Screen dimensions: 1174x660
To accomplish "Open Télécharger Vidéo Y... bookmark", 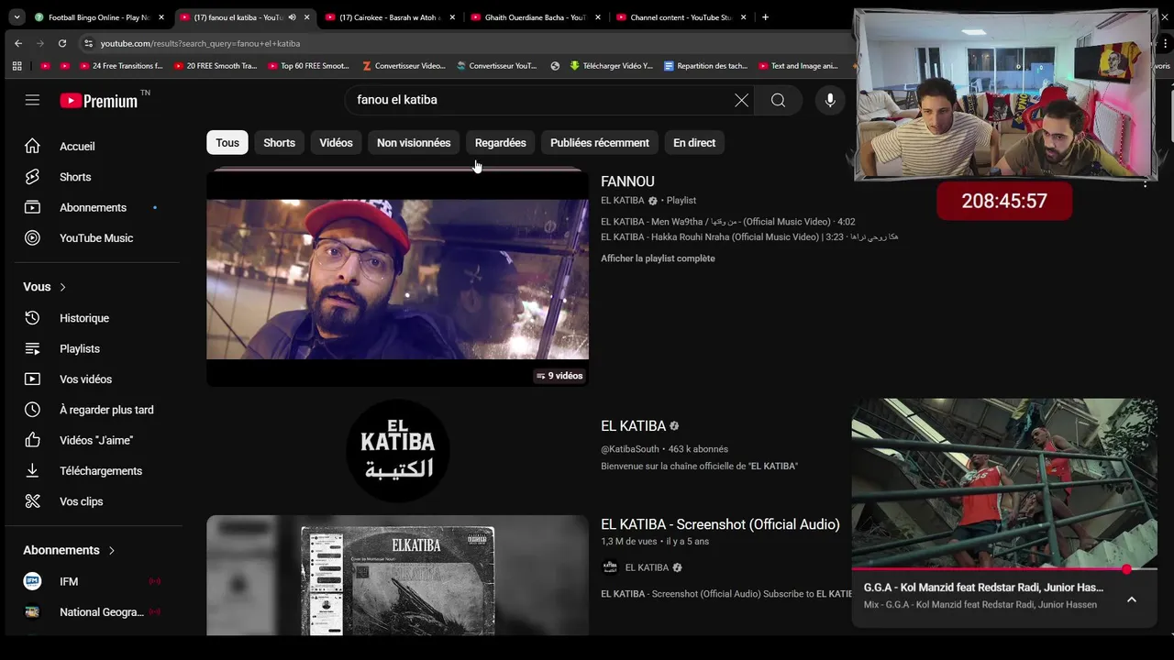I will coord(612,66).
